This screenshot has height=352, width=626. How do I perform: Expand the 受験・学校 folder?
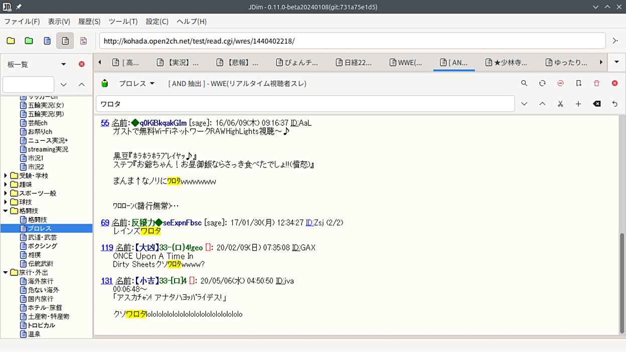pos(6,176)
